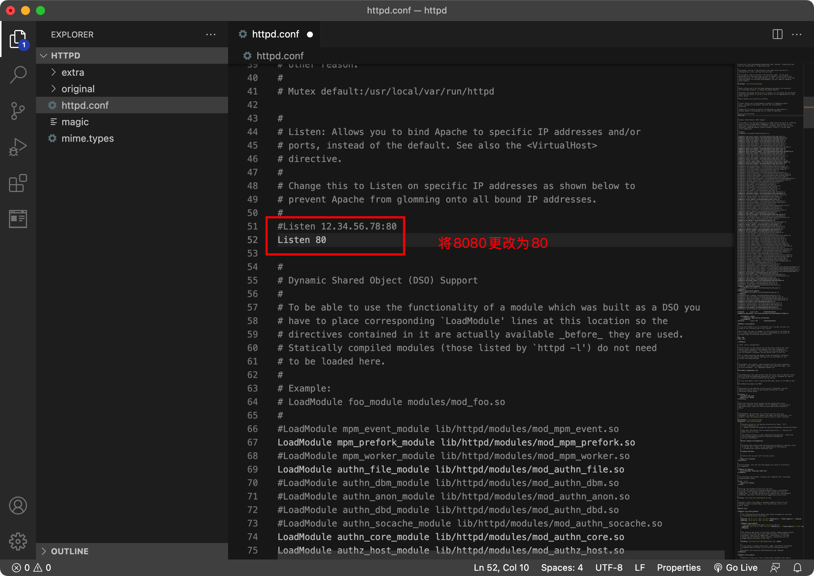Open Accounts menu icon
814x576 pixels.
(x=18, y=505)
